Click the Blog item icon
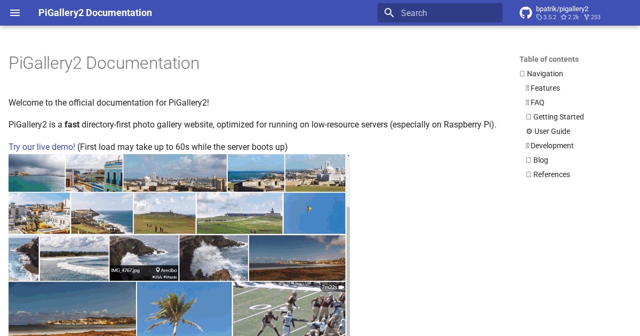640x336 pixels. coord(529,160)
